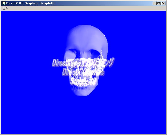This screenshot has height=135, width=167.
Task: Click the rendered skull model
Action: point(86,61)
